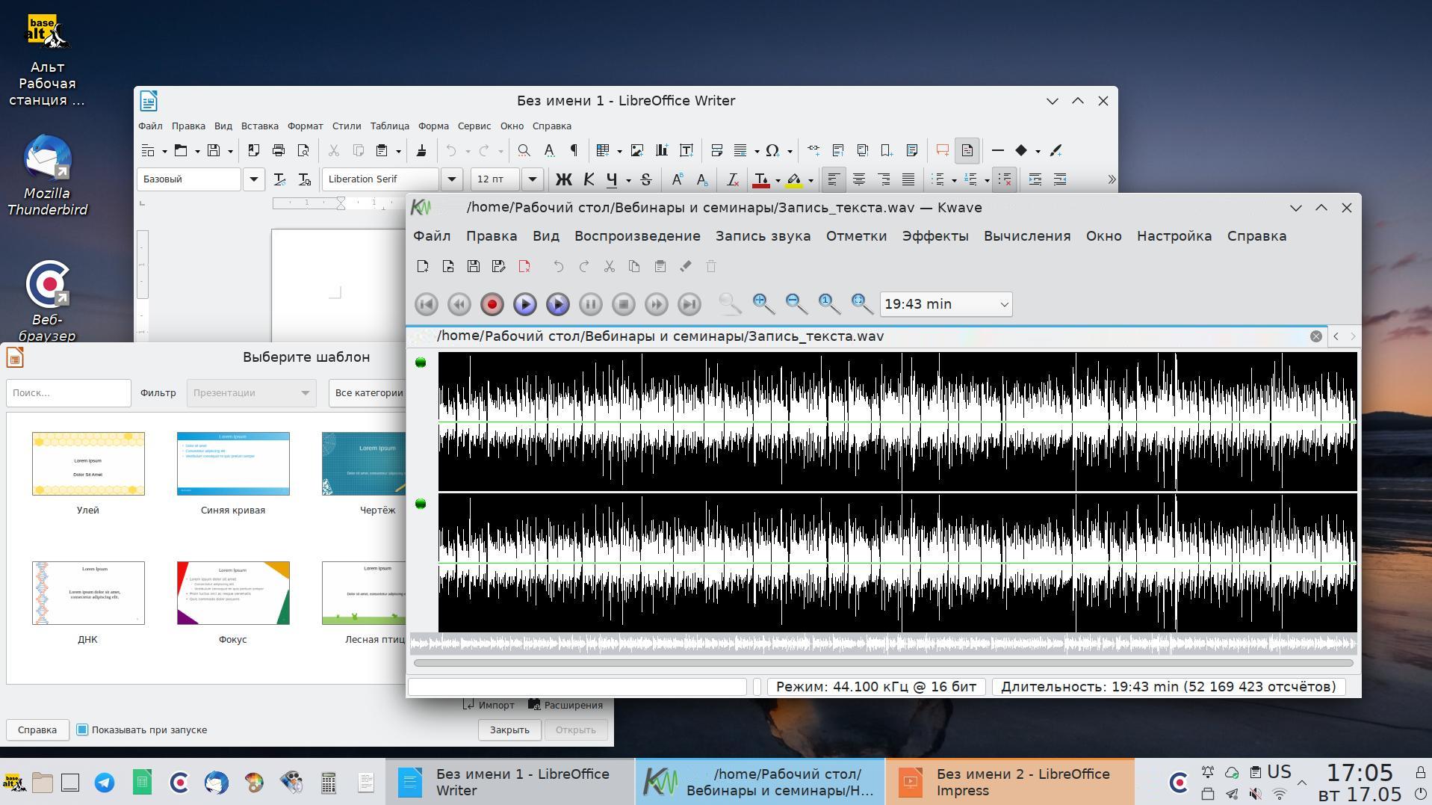
Task: Switch to LibreOffice Impress taskbar entry
Action: [x=1009, y=782]
